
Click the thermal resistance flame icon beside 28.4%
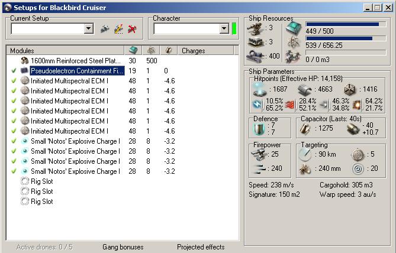click(x=291, y=105)
